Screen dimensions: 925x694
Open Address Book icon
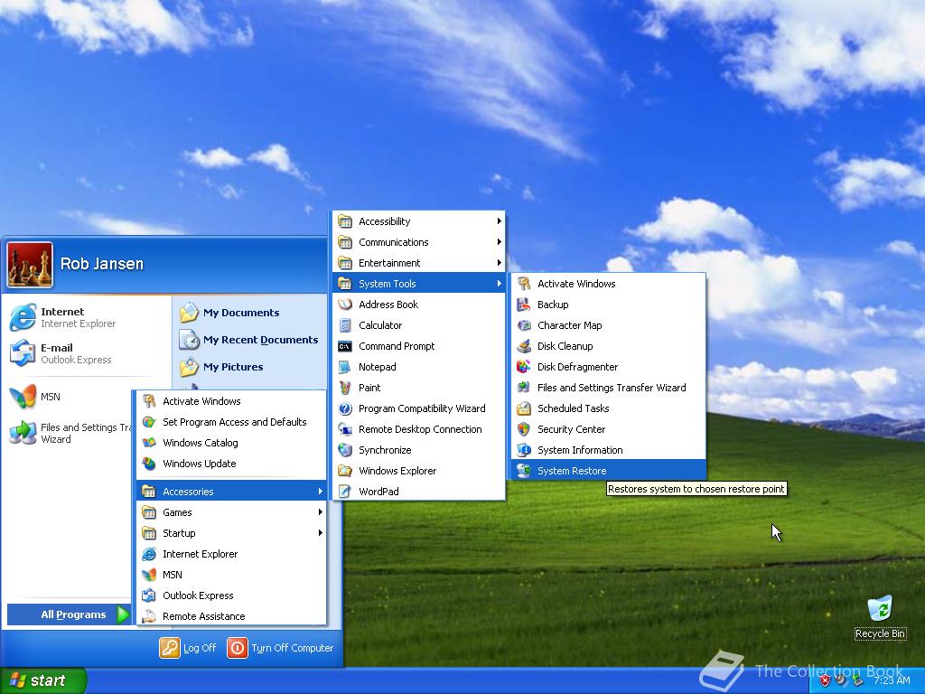[345, 305]
